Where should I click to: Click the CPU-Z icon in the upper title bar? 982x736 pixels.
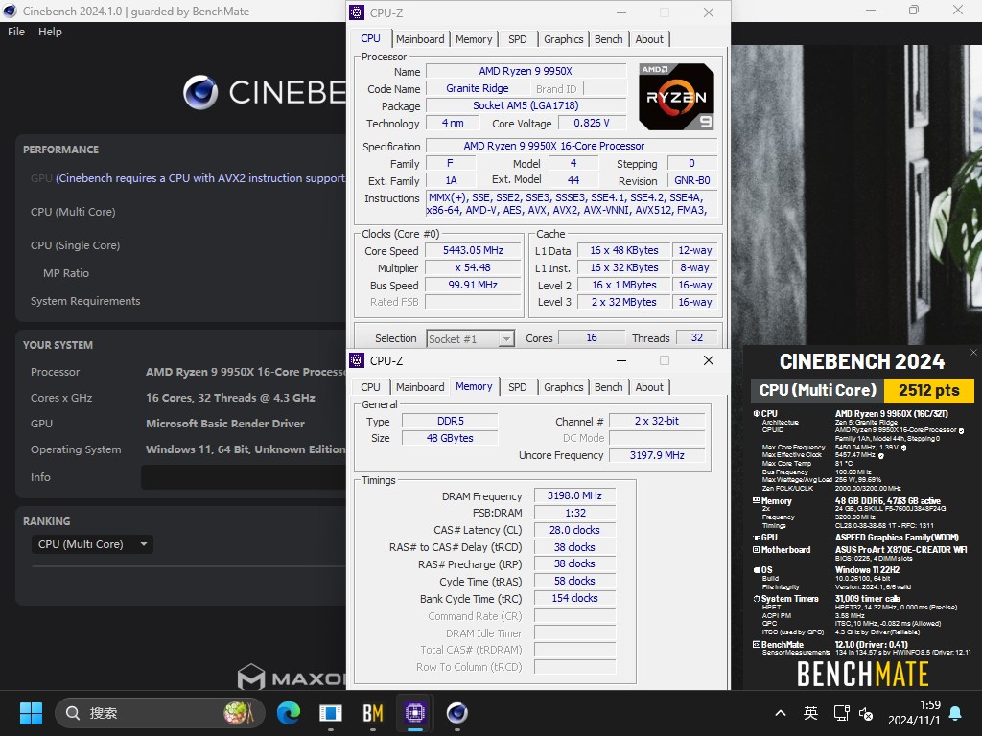click(357, 11)
